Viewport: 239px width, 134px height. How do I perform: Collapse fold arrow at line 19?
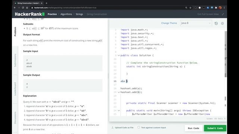(119, 92)
